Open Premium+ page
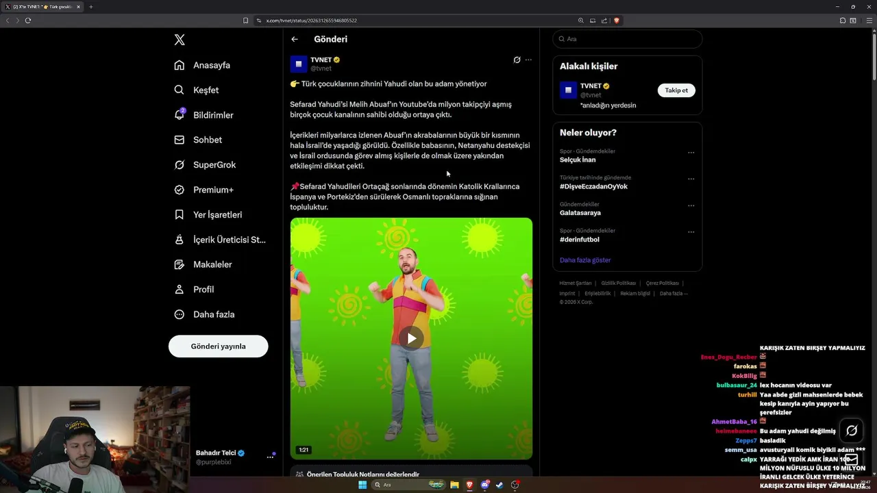Screen dimensions: 877x493 (203, 190)
